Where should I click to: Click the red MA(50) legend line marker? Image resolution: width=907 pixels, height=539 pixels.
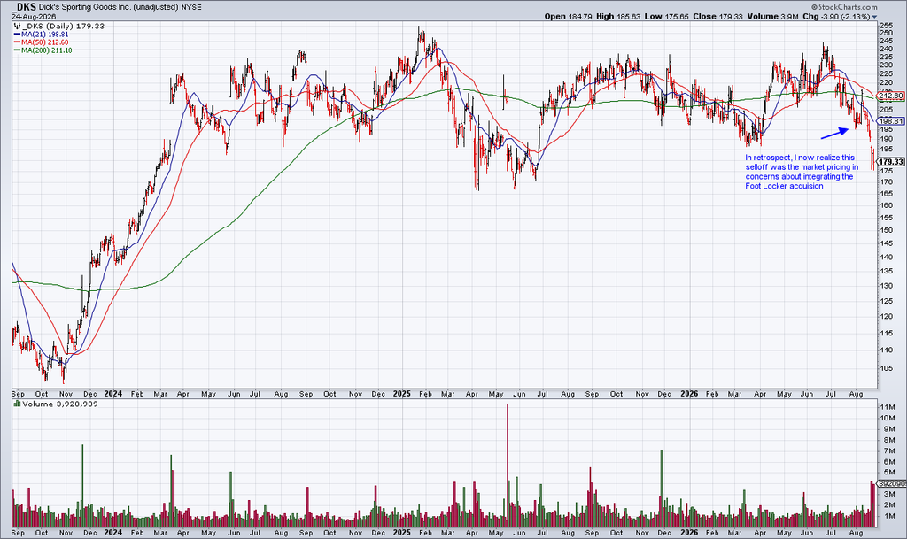point(17,42)
